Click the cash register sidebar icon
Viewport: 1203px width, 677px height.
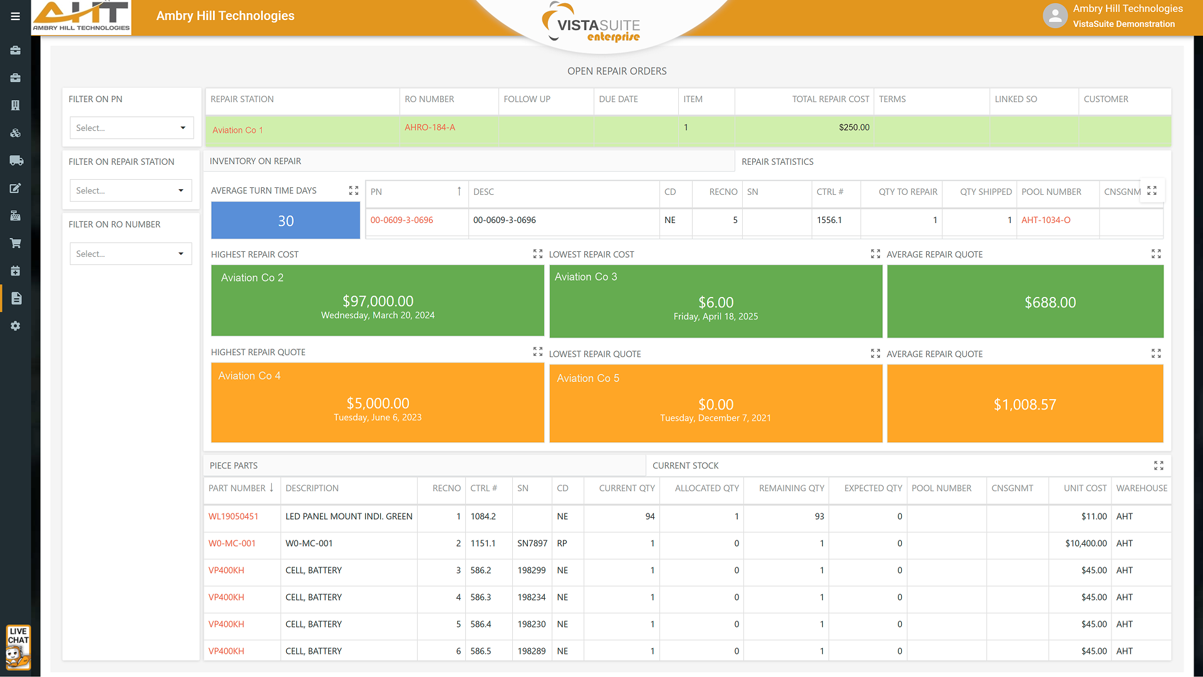16,215
